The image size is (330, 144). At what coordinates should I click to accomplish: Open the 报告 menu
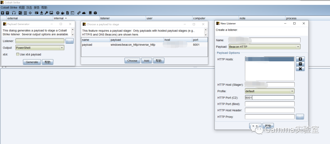(x=37, y=8)
